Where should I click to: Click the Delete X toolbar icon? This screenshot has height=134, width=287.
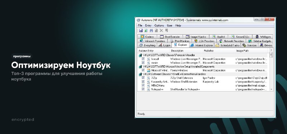tap(161, 31)
